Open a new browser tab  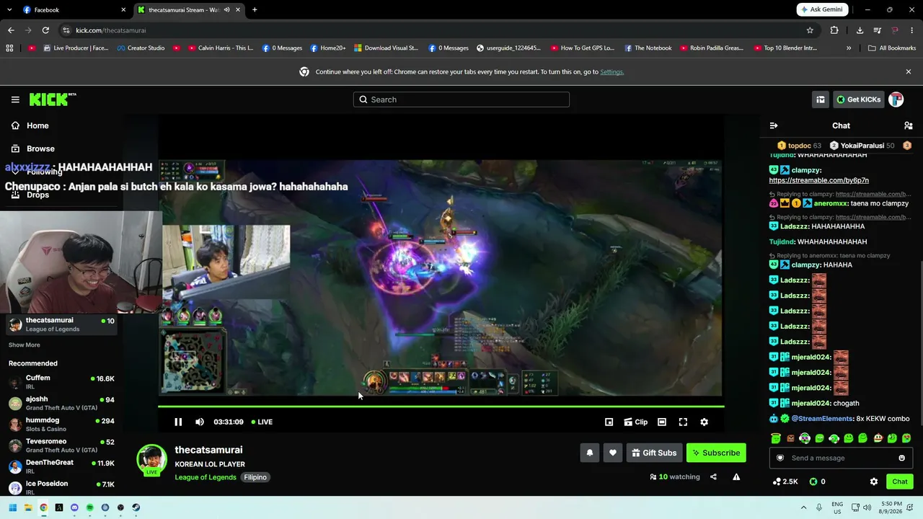tap(255, 9)
